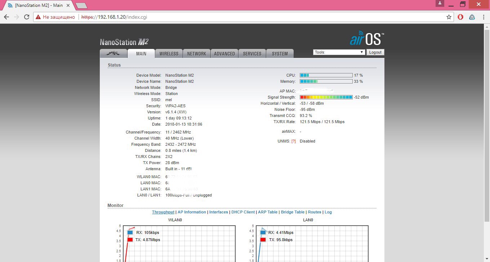Viewport: 490px width, 262px height.
Task: Click the version value 'v6.1.4 (XW)'
Action: tap(176, 112)
